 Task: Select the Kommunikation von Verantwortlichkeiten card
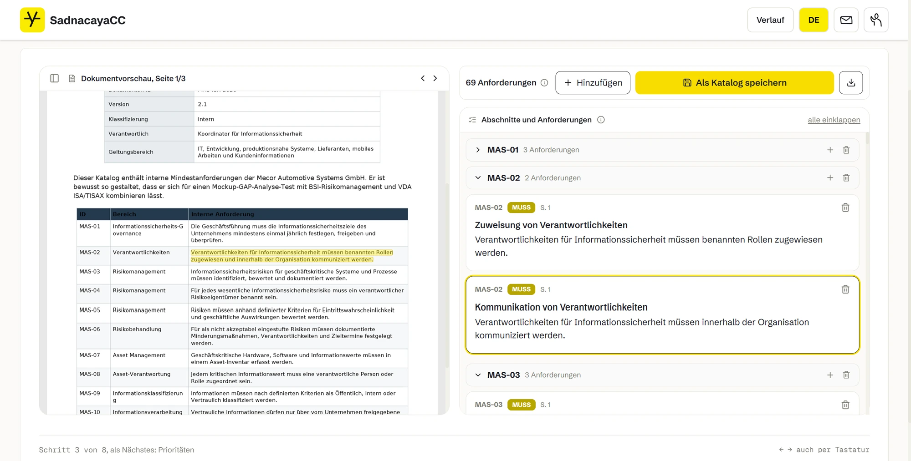click(662, 314)
